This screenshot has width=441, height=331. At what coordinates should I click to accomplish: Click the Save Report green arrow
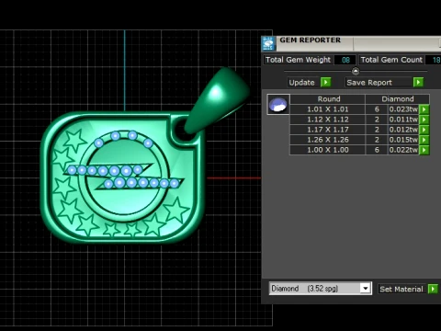pos(418,82)
